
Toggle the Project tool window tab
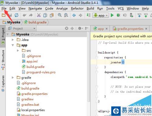point(3,36)
